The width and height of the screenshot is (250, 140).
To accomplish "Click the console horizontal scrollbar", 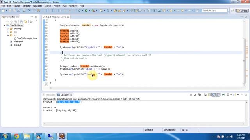I will pyautogui.click(x=144, y=124).
